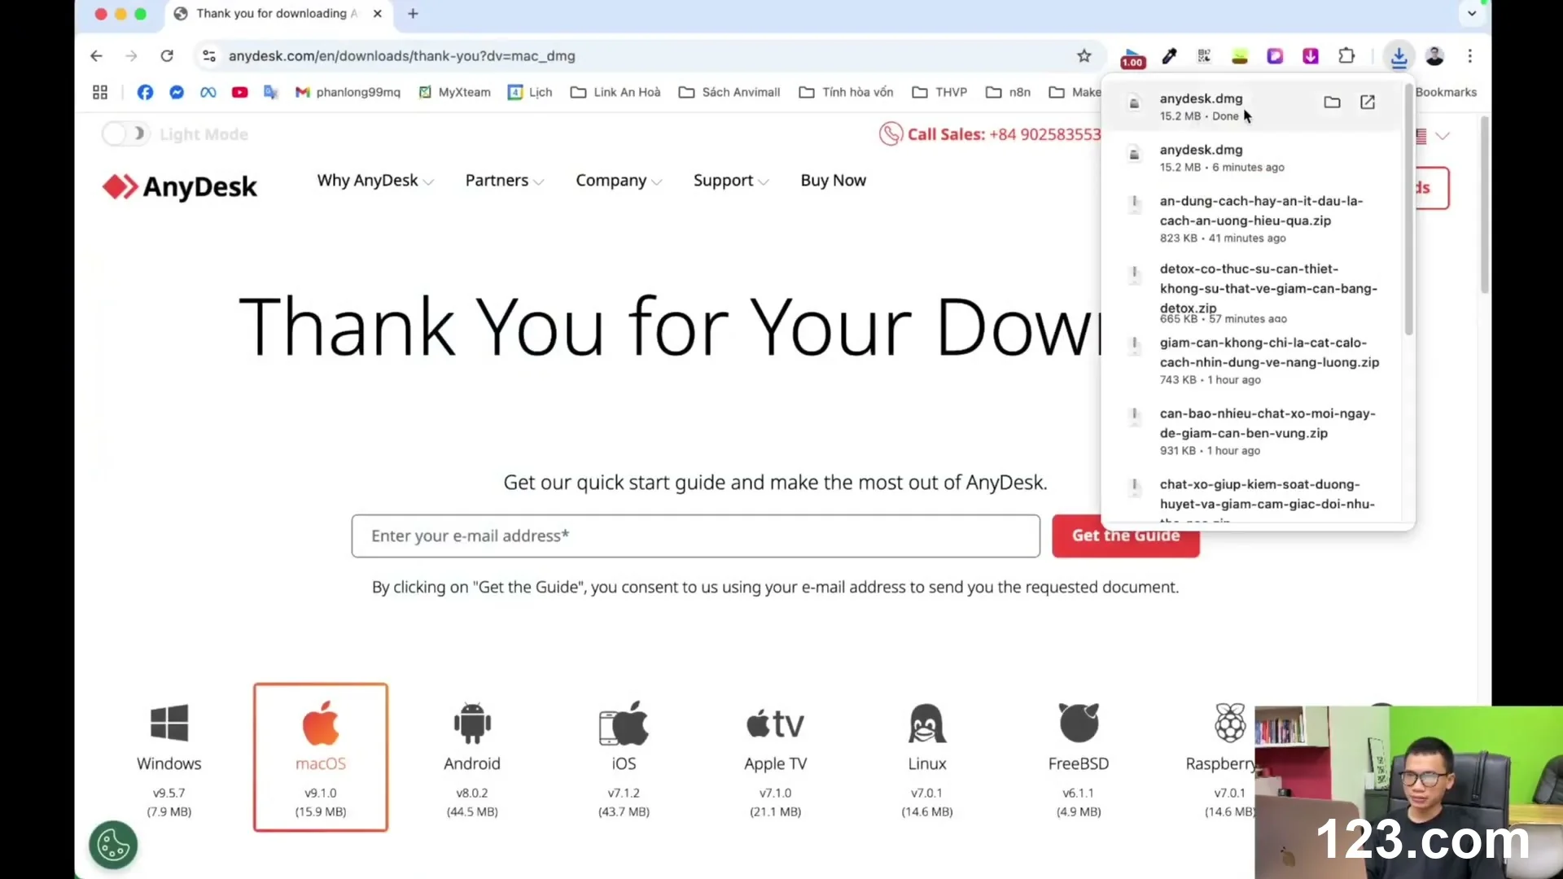The width and height of the screenshot is (1563, 879).
Task: Click the page vertical scrollbar
Action: coord(1485,203)
